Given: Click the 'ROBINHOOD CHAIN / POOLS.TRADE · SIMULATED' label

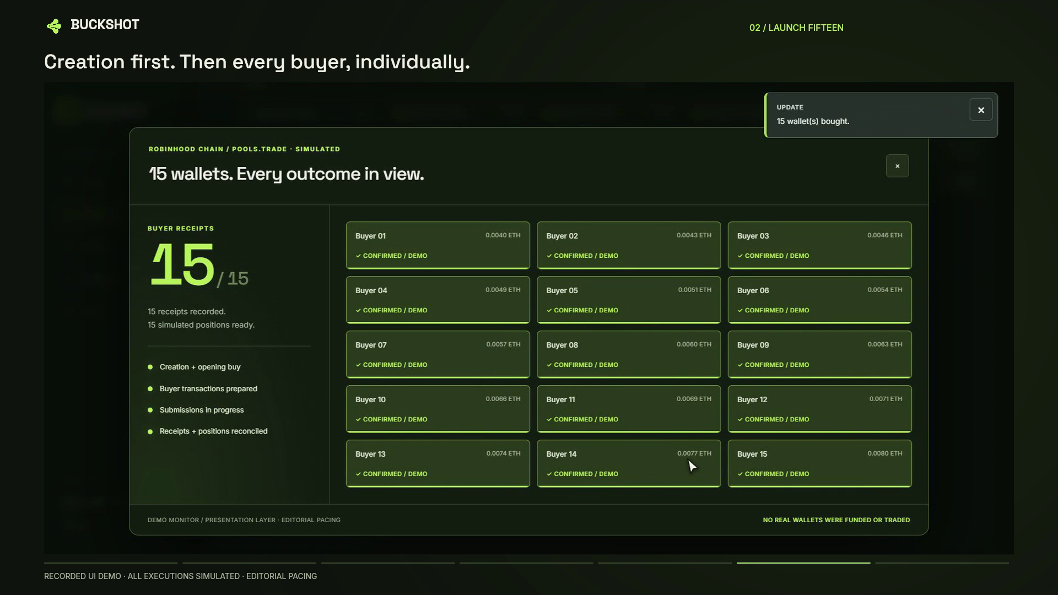Looking at the screenshot, I should click(x=244, y=149).
